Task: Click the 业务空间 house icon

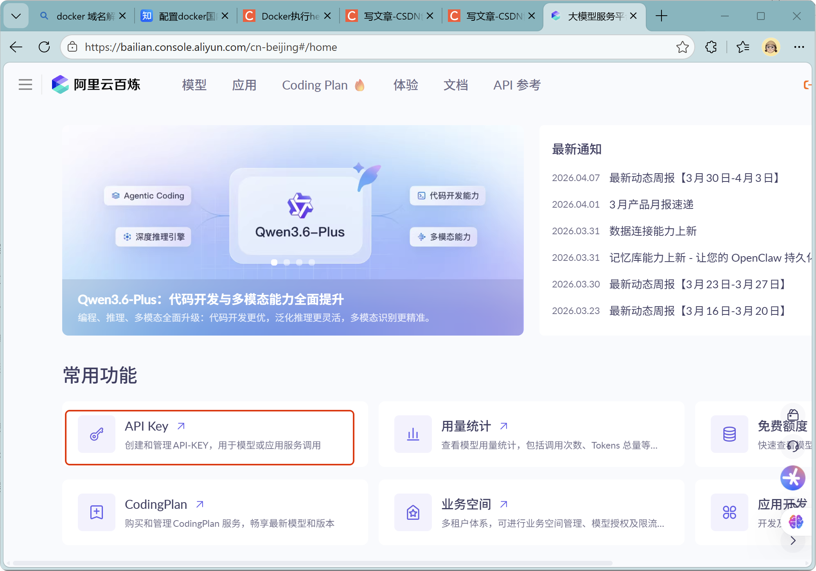Action: pos(413,512)
